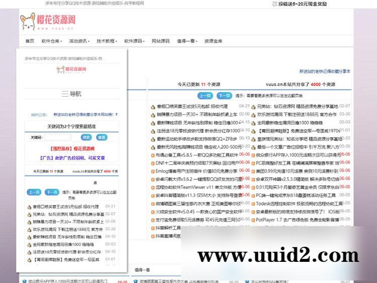Open 网站源码 in navigation bar
Viewport: 377px width, 283px height.
[x=161, y=41]
